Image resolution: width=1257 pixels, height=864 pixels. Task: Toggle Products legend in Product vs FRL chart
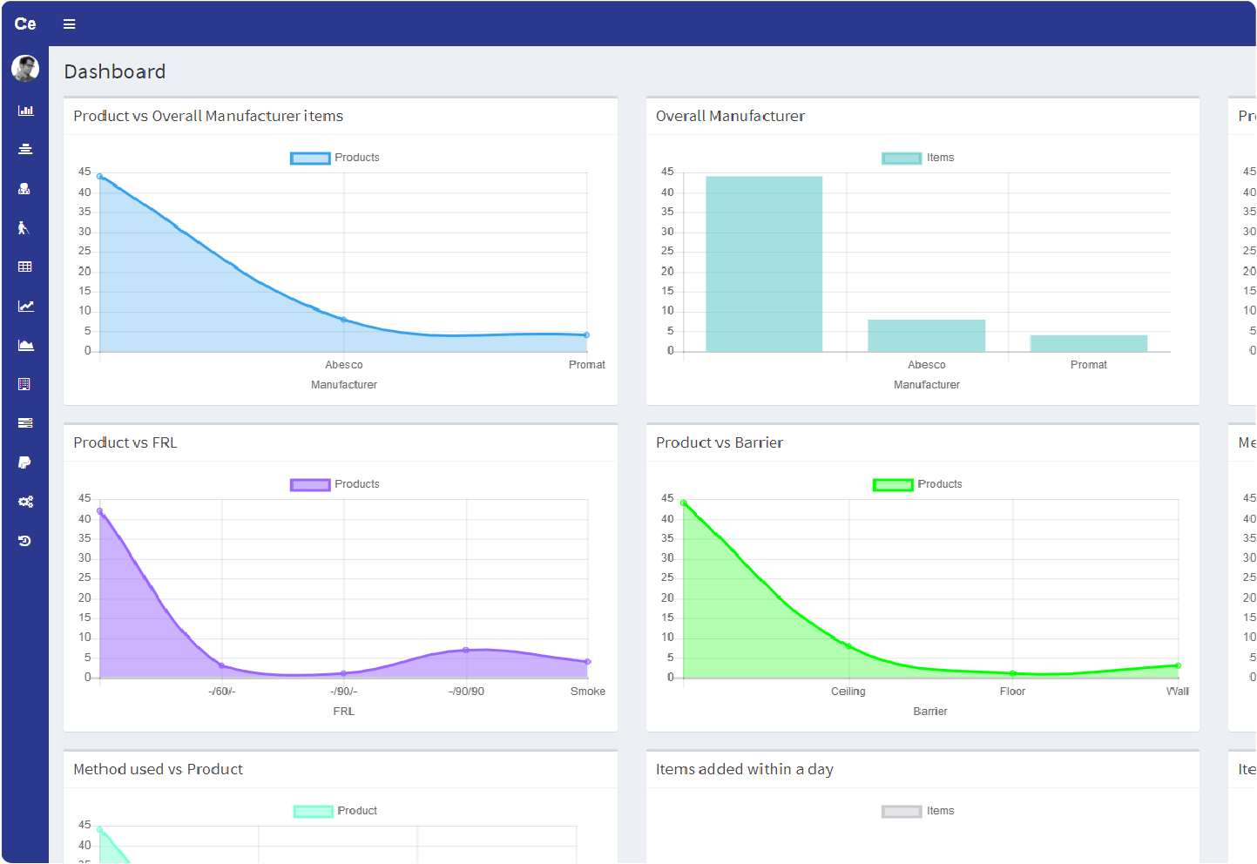[335, 484]
